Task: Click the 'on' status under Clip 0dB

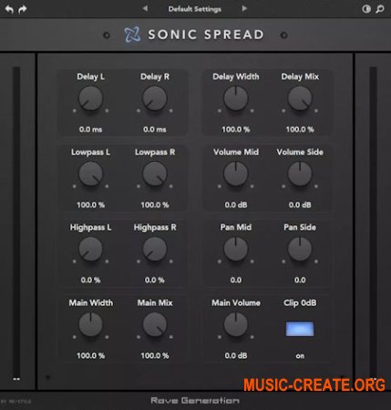Action: [300, 356]
